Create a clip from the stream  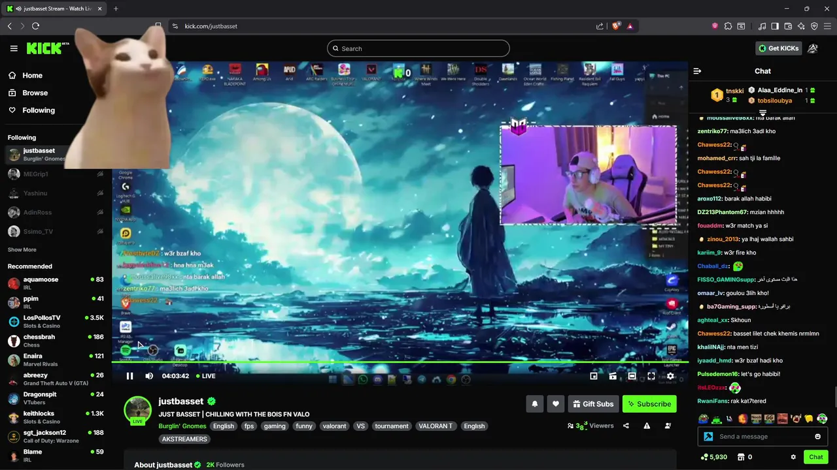(x=613, y=376)
